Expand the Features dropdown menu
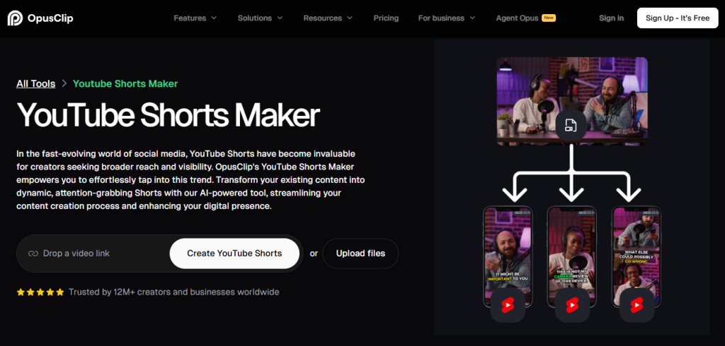The width and height of the screenshot is (725, 346). click(195, 18)
